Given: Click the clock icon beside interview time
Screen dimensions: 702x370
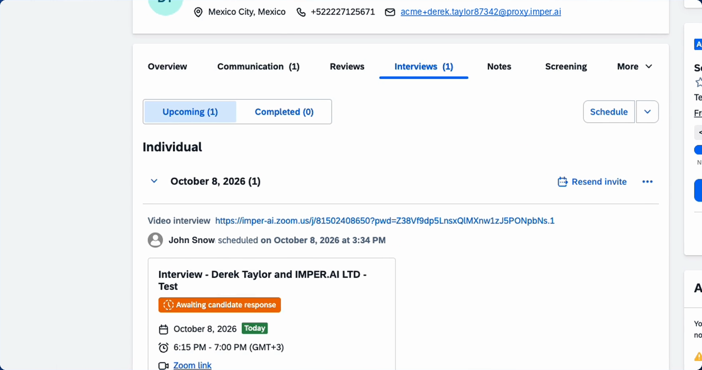Looking at the screenshot, I should 164,348.
